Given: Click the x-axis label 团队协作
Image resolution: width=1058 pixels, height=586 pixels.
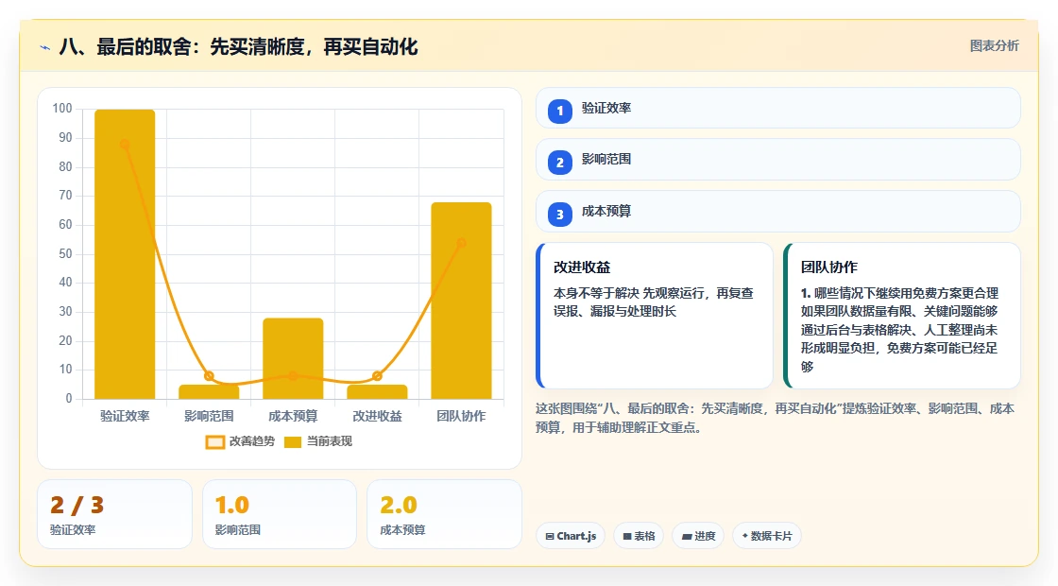Looking at the screenshot, I should [x=462, y=417].
